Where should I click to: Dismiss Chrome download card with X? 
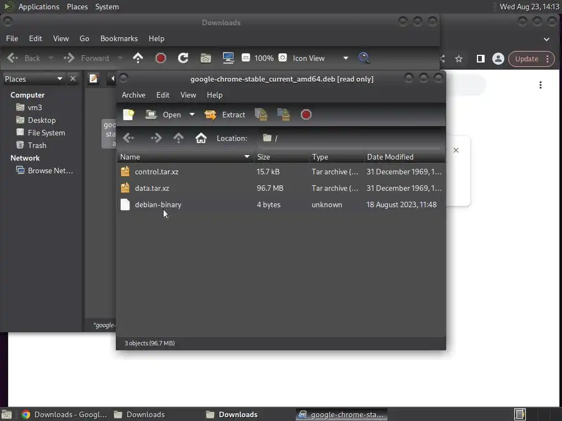click(456, 150)
